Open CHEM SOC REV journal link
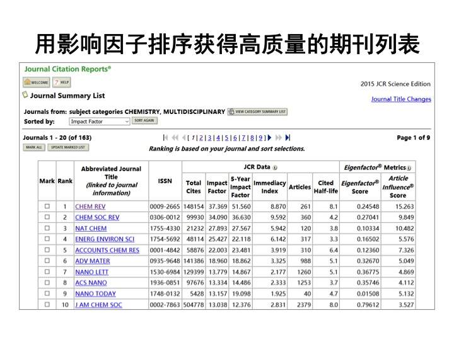The height and width of the screenshot is (340, 454). click(97, 218)
